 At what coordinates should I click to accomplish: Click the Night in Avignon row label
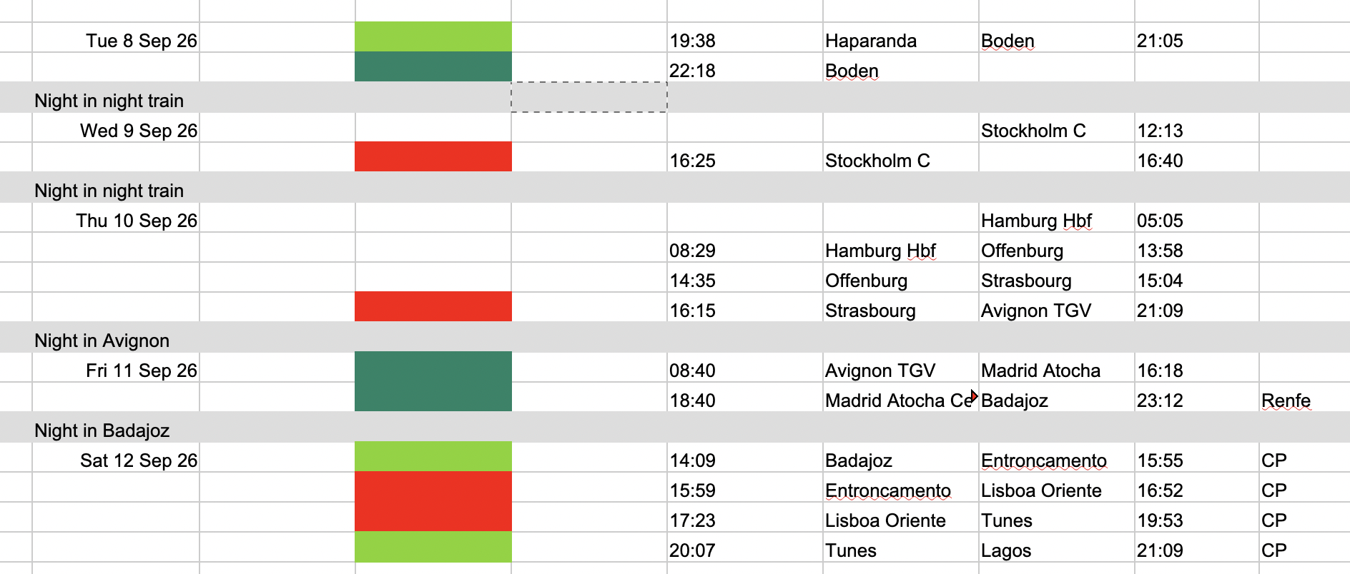coord(102,341)
